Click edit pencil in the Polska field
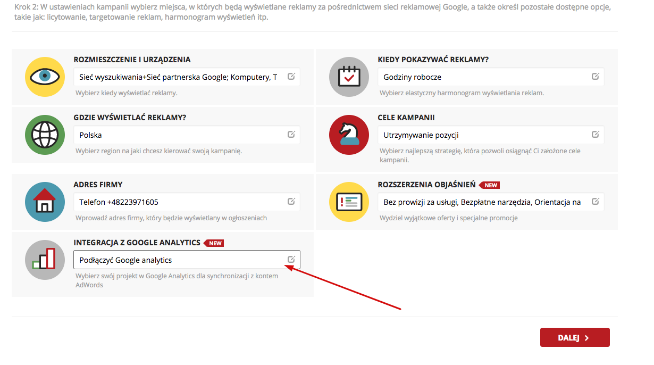Screen dimensions: 654x365 [x=291, y=135]
